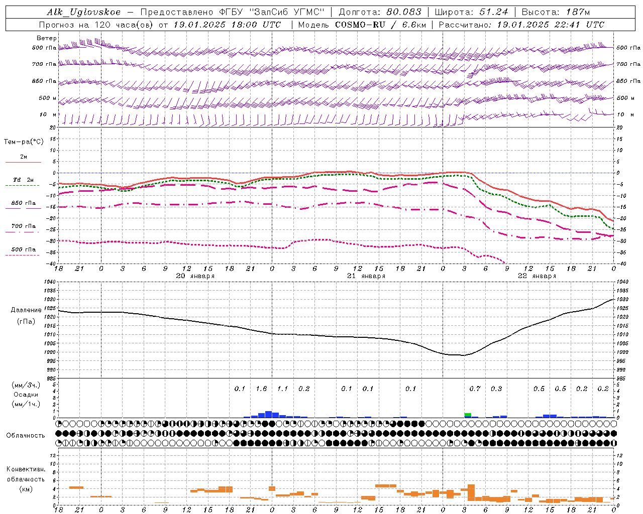The image size is (643, 514).
Task: Click the (мм/3ч.) precipitation unit label
Action: [26, 385]
